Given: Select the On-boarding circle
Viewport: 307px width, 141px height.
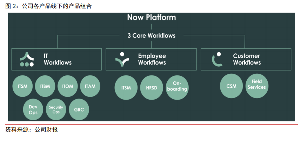Looking at the screenshot, I should coord(177,88).
